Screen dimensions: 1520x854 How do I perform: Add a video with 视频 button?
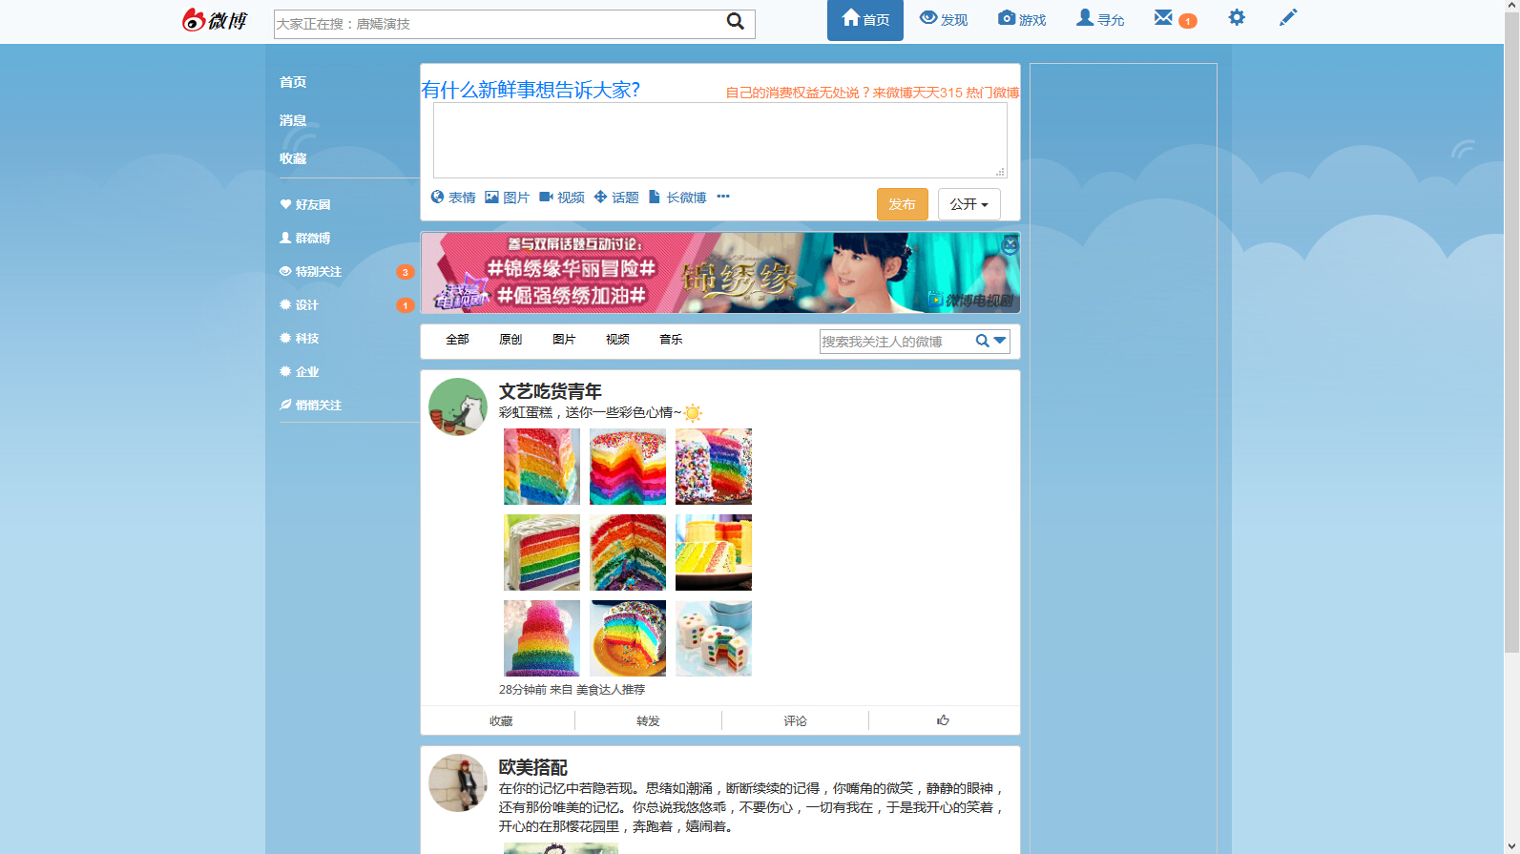tap(562, 198)
